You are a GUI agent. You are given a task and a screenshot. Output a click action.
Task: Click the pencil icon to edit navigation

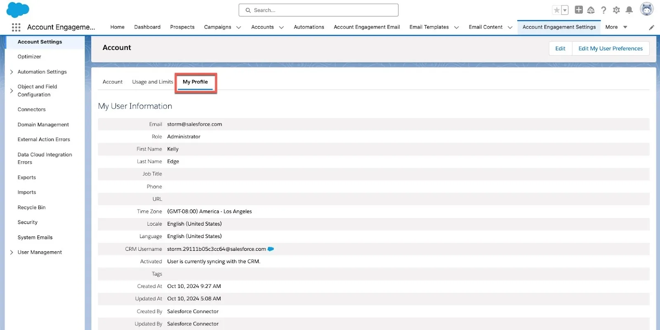click(652, 28)
